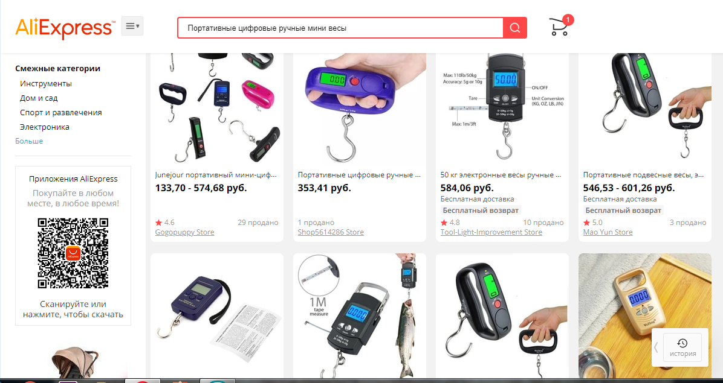Image resolution: width=723 pixels, height=383 pixels.
Task: Visit Tool-Light-Improvement Store link
Action: click(491, 232)
